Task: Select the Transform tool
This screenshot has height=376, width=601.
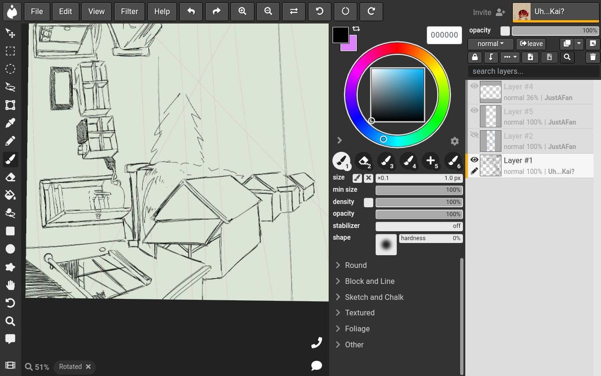Action: tap(10, 105)
